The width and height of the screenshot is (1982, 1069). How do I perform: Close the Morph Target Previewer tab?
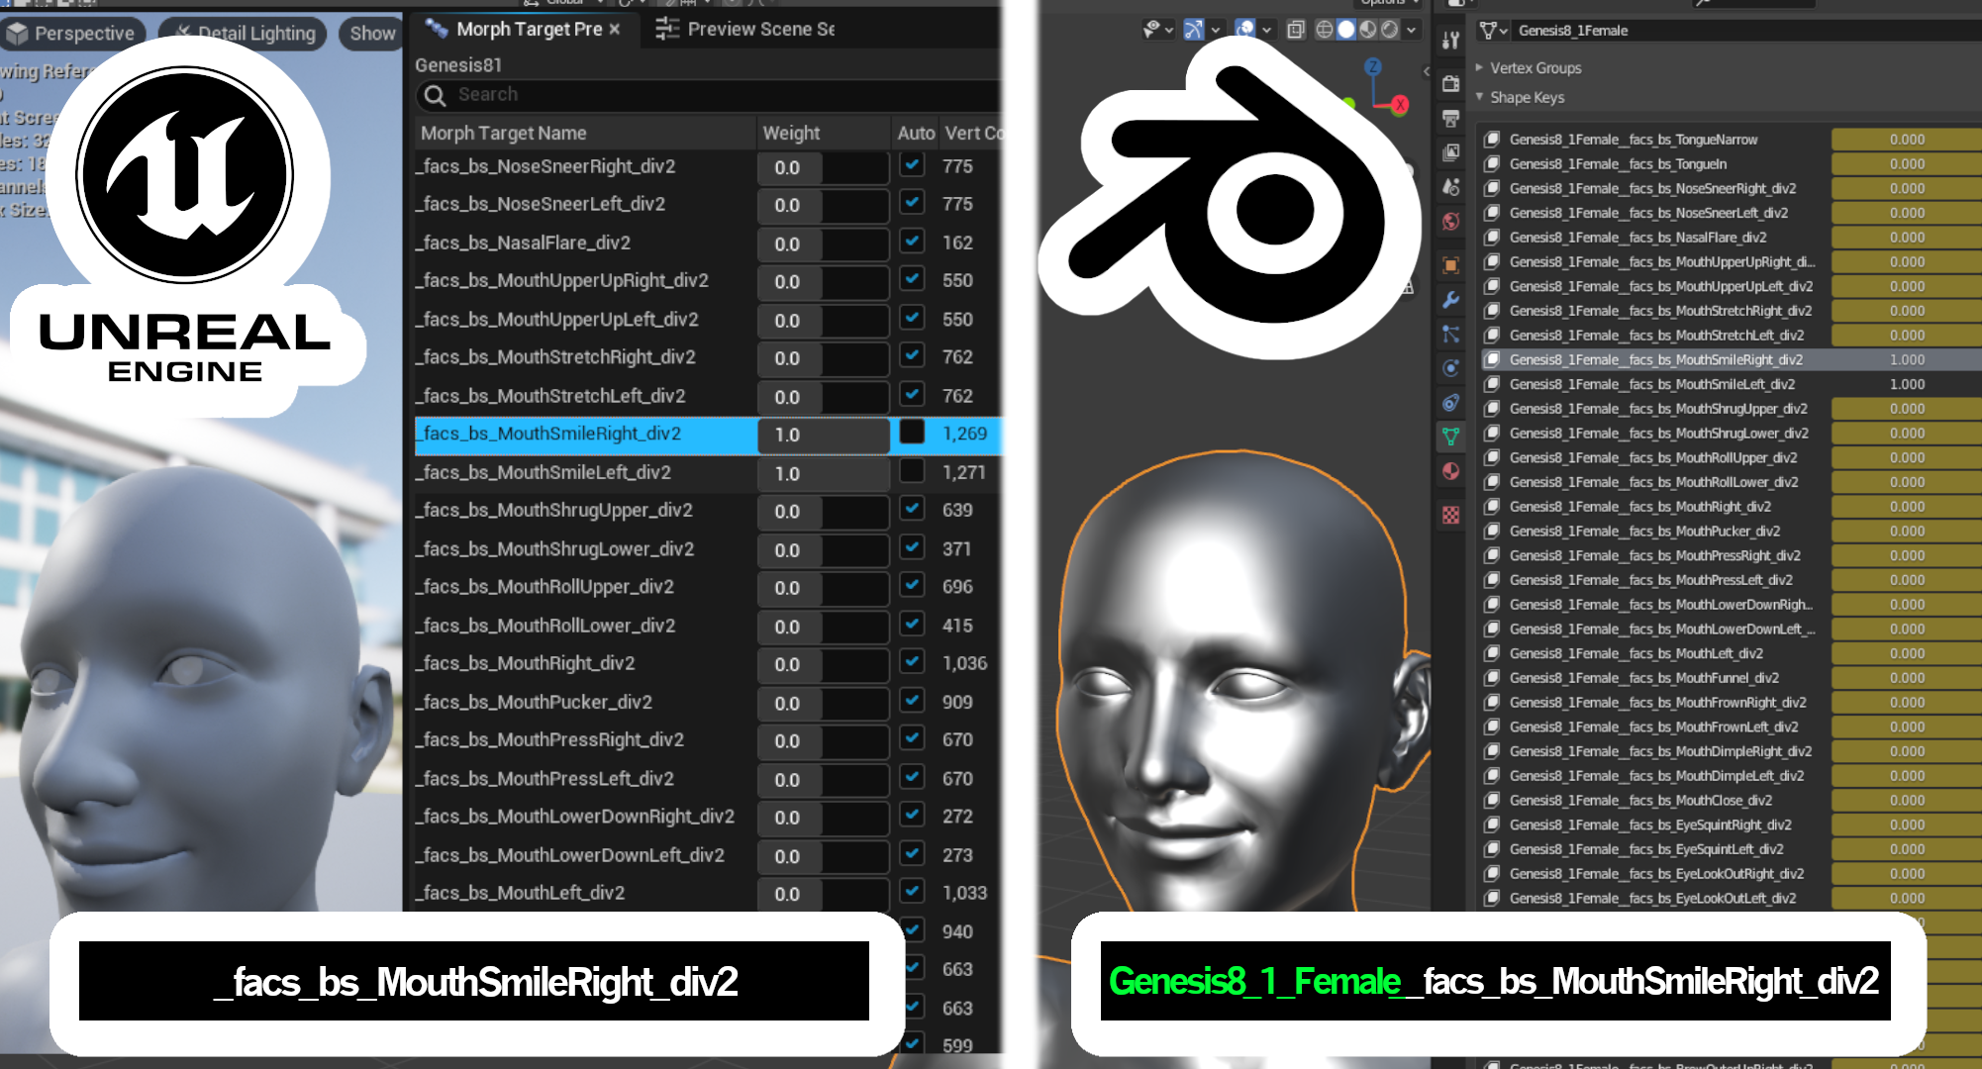click(x=615, y=30)
